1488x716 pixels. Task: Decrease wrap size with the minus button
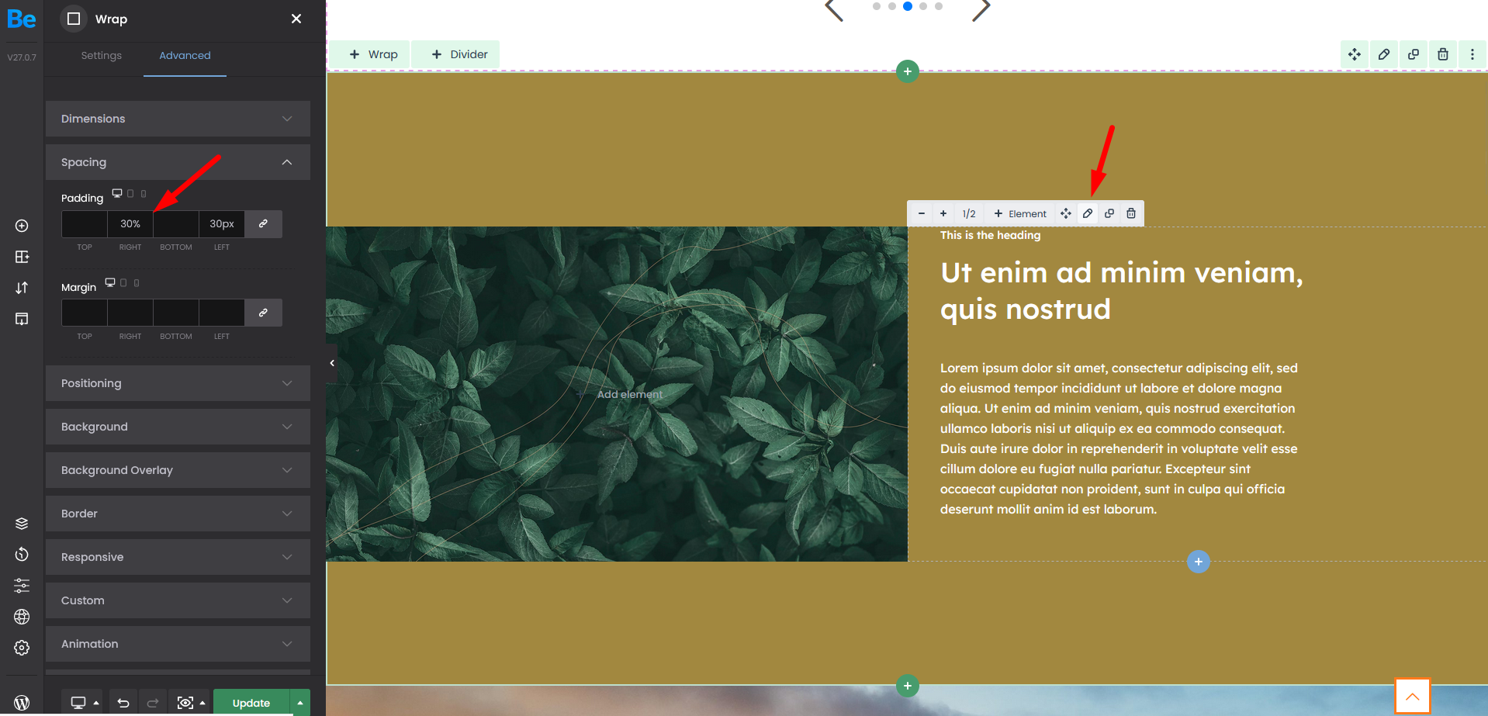[x=922, y=213]
